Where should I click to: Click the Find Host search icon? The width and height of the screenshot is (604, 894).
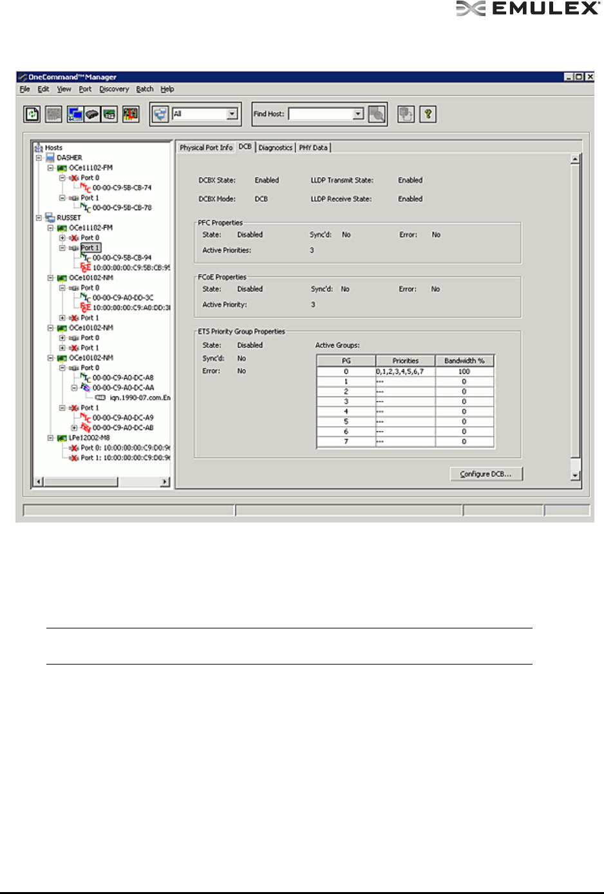coord(377,114)
